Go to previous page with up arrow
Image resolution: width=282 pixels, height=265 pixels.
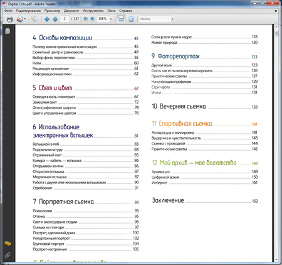[47, 19]
